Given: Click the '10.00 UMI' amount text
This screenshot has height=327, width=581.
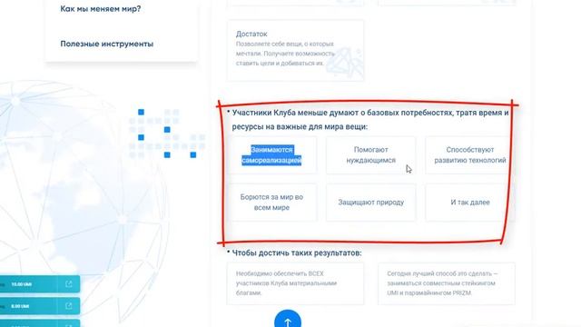Looking at the screenshot, I should click(x=21, y=284).
